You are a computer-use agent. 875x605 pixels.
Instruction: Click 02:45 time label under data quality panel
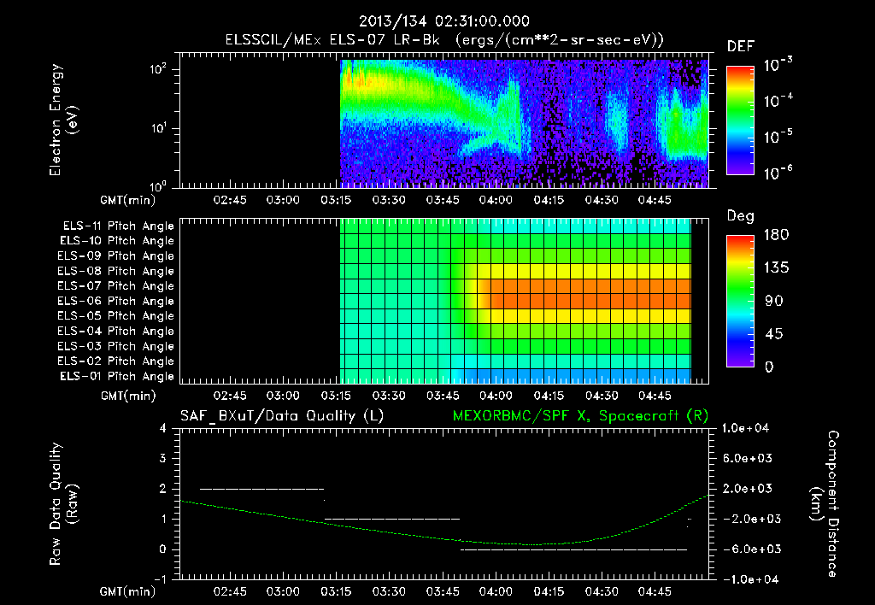coord(230,591)
